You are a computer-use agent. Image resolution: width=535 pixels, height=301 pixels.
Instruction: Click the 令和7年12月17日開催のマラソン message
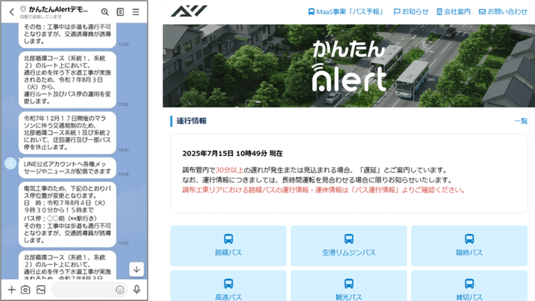pos(67,133)
